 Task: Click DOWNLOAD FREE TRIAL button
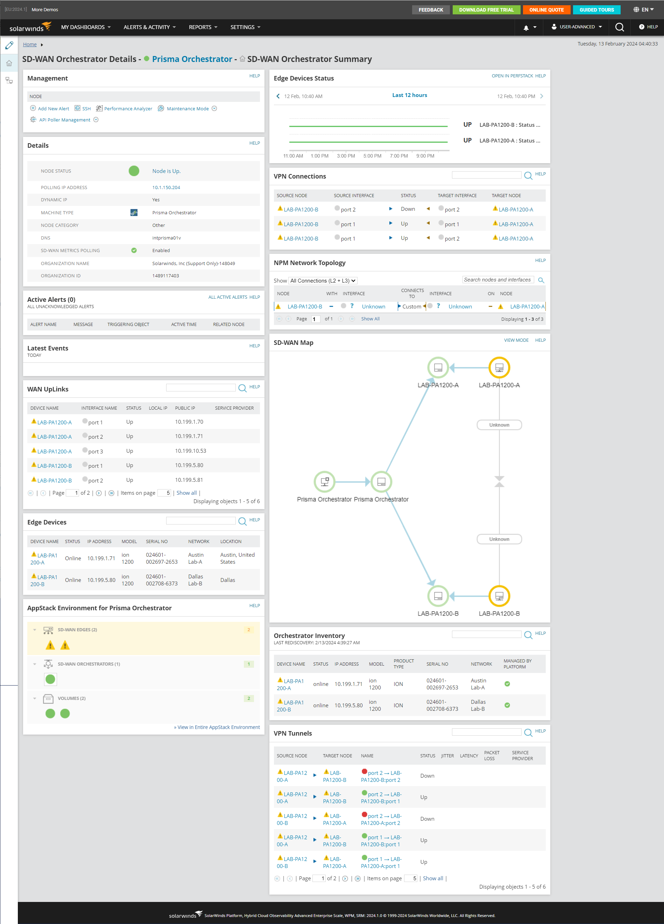(x=486, y=10)
